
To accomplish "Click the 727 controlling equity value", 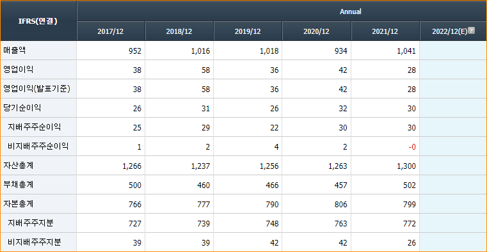I will pos(135,224).
